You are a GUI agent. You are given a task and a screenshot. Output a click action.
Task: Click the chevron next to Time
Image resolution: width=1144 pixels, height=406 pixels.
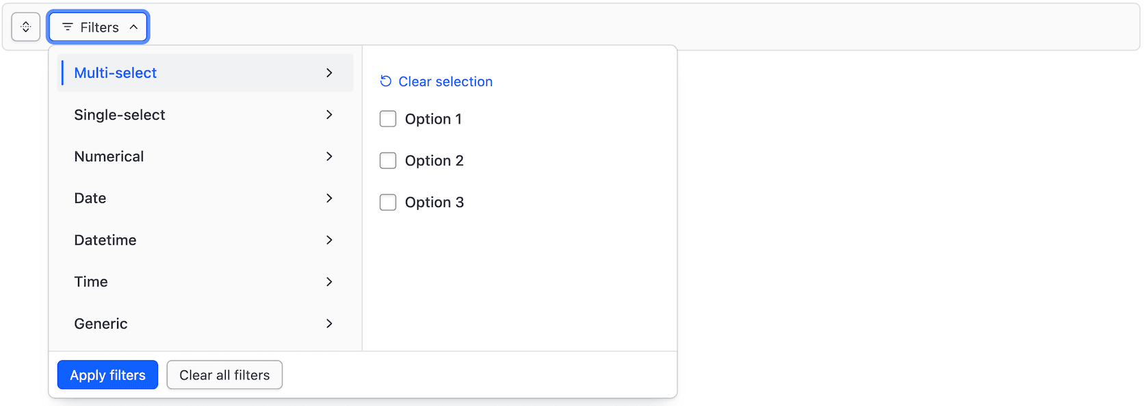point(330,282)
